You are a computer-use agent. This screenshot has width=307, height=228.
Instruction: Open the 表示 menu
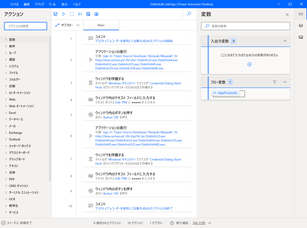coord(64,4)
